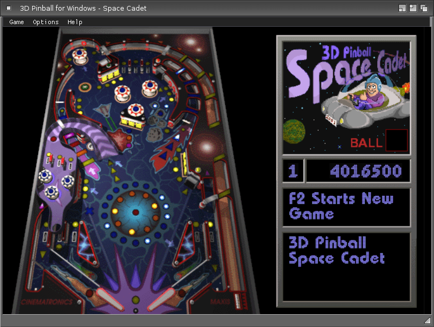
Task: Click the blue star light on left playfield
Action: [88, 211]
